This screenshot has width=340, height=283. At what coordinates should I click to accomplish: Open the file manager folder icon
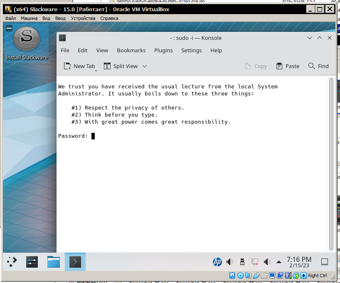click(54, 262)
